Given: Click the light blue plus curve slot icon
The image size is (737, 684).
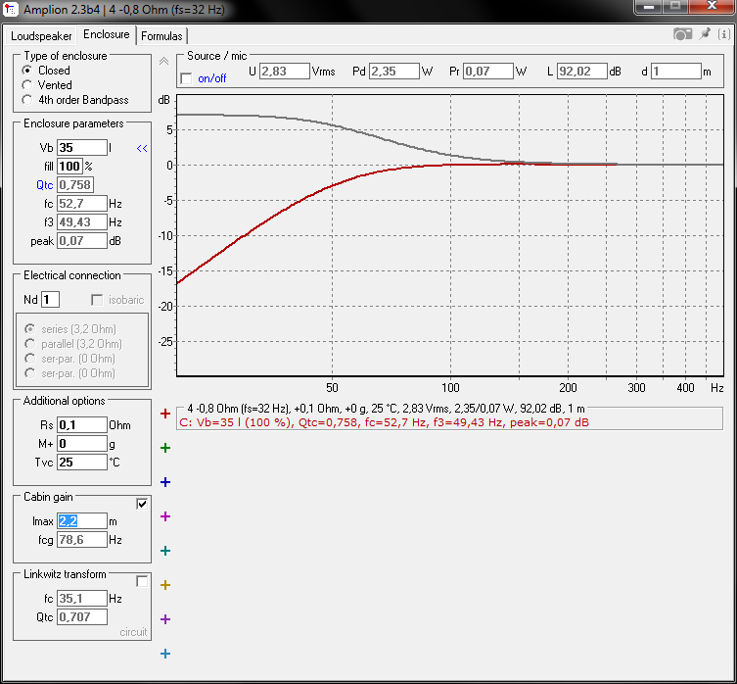Looking at the screenshot, I should click(x=165, y=654).
